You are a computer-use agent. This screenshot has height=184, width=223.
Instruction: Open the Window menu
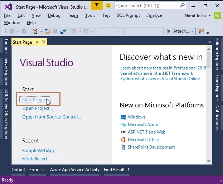12,23
